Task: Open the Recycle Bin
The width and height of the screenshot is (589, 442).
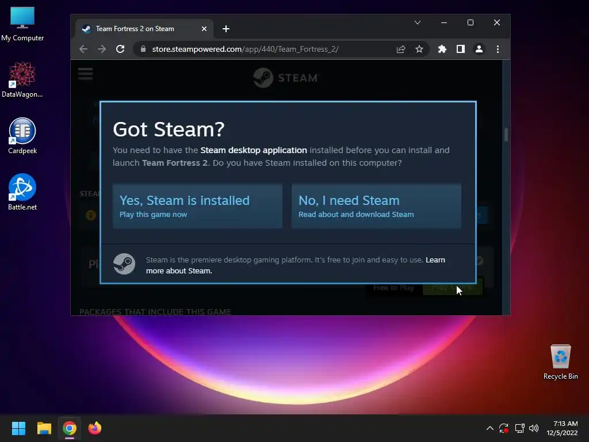Action: coord(560,362)
